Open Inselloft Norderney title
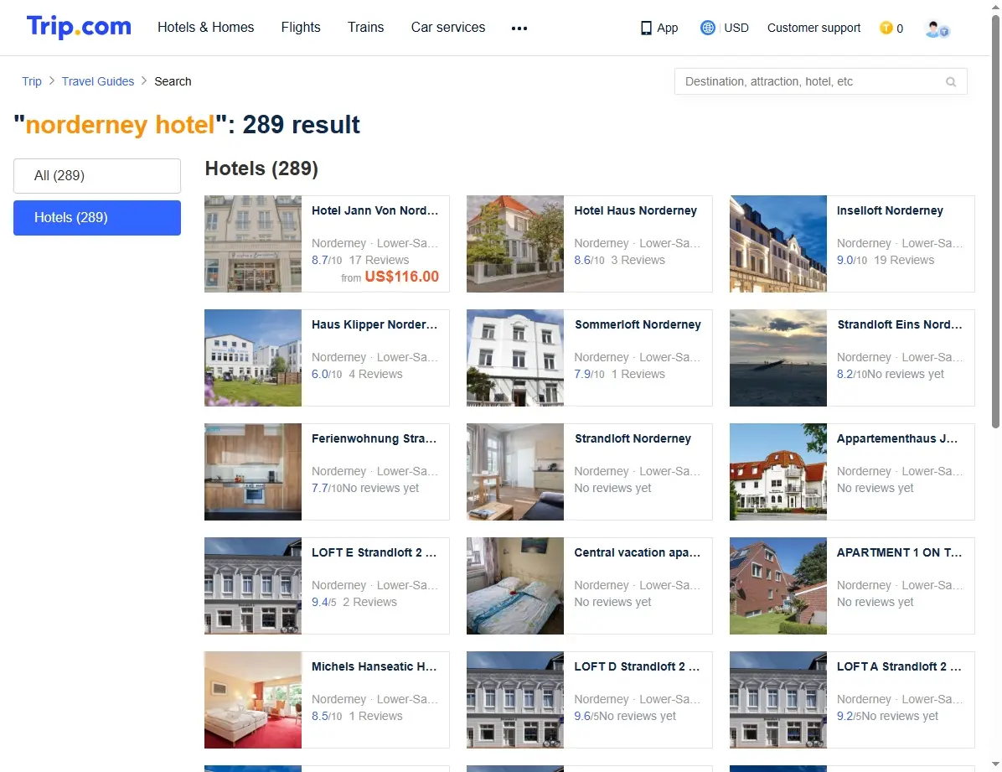This screenshot has height=772, width=1002. pos(890,210)
